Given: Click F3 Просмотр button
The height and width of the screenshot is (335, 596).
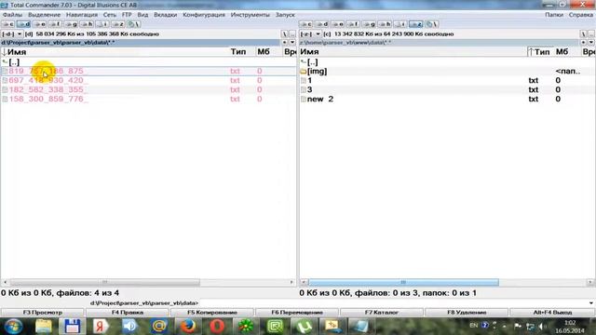Looking at the screenshot, I should [43, 313].
